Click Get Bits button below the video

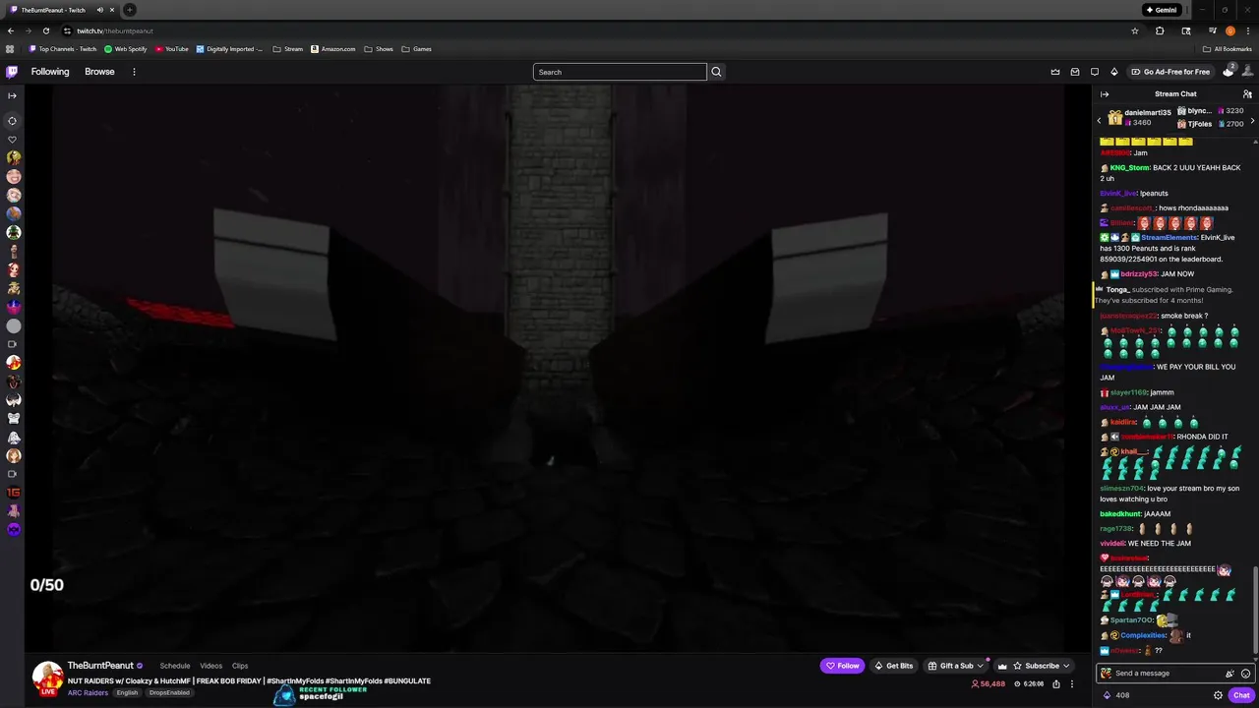(893, 666)
